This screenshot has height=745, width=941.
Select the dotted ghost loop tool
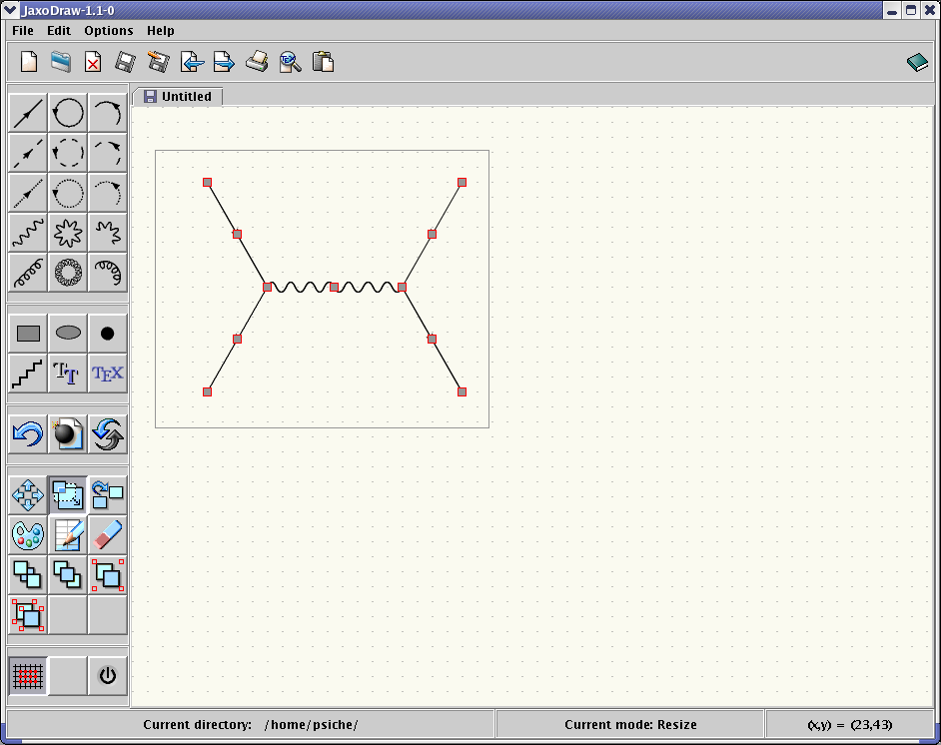(x=68, y=193)
